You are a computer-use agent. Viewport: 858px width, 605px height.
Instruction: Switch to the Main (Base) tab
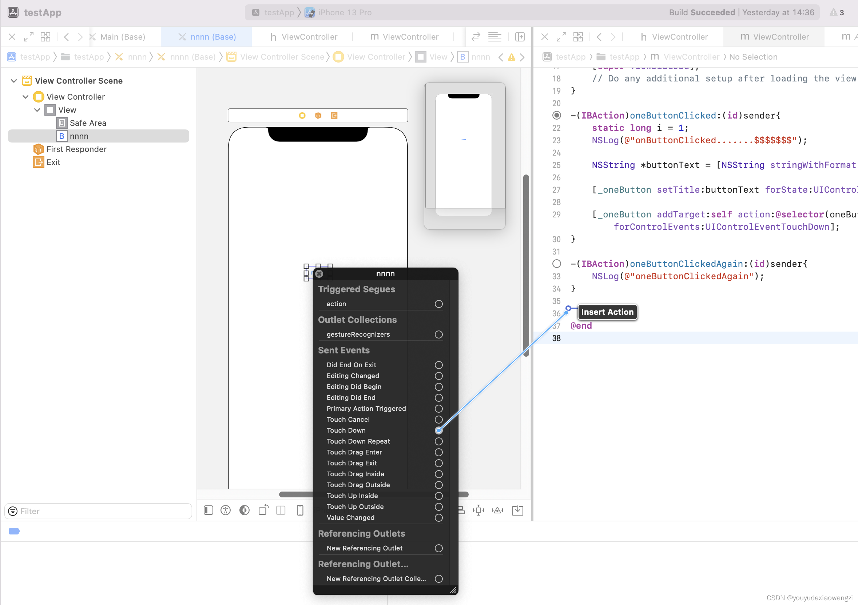122,37
